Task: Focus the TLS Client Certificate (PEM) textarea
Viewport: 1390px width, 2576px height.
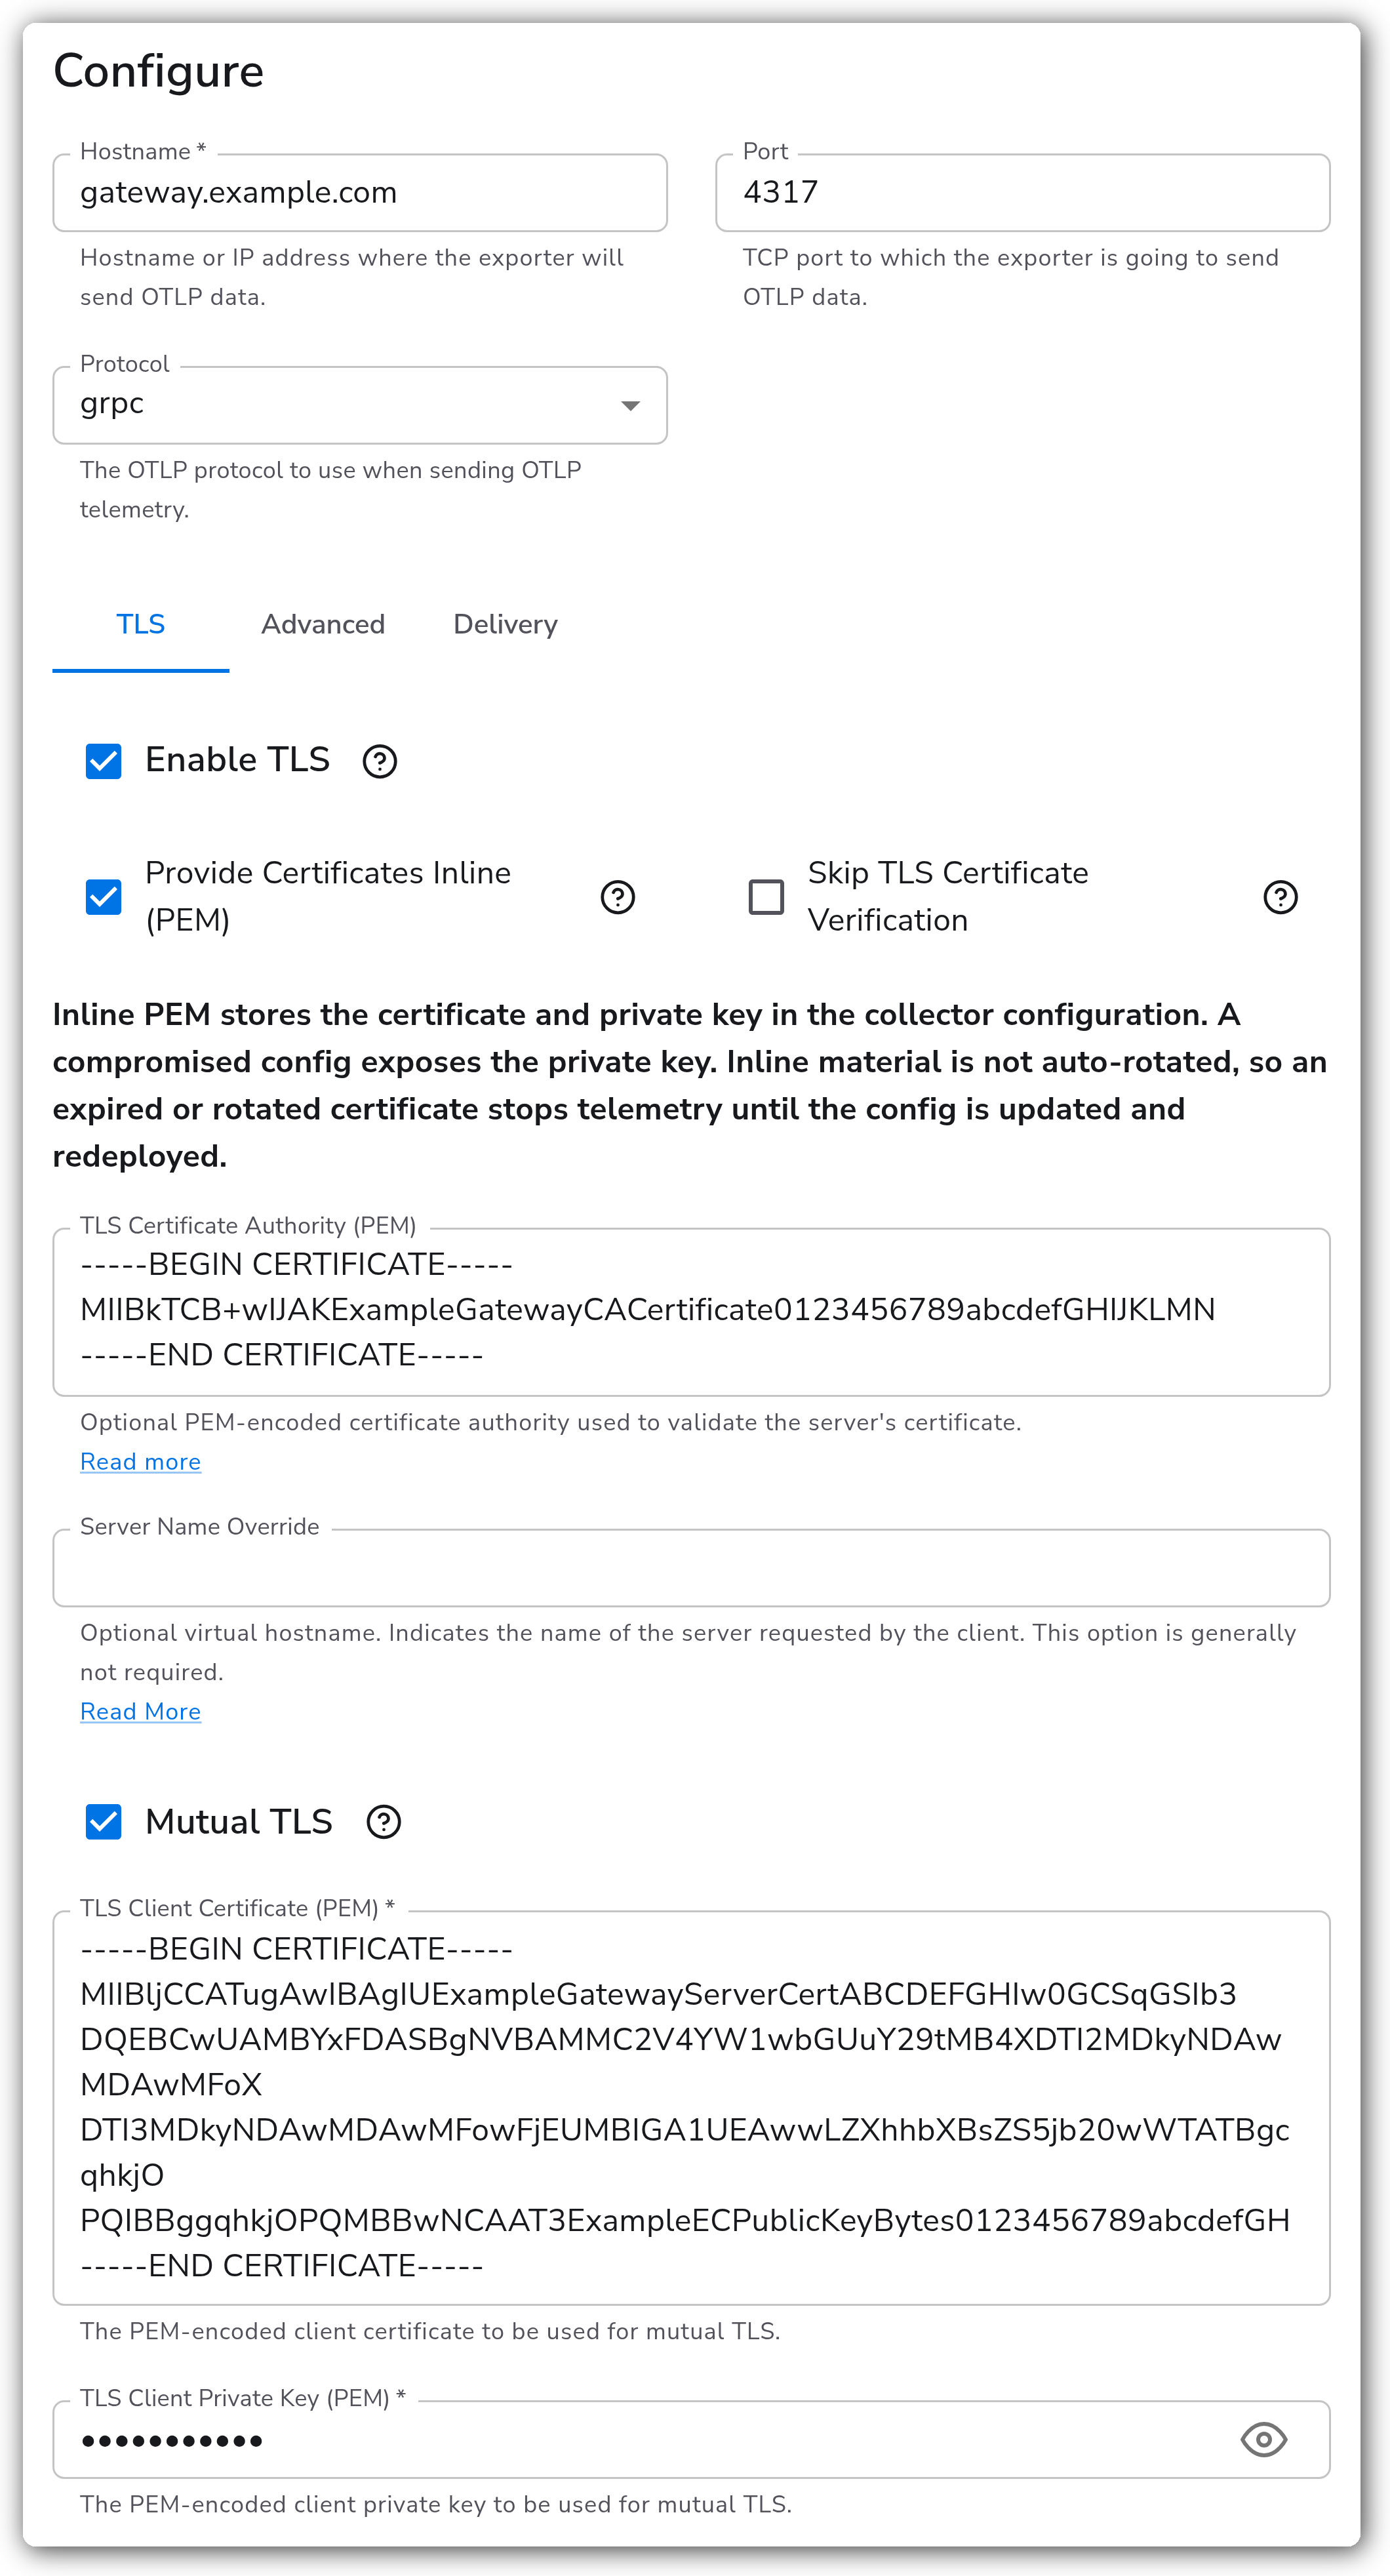Action: (x=691, y=2108)
